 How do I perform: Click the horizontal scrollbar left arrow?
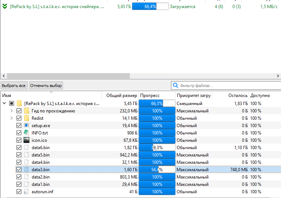[x=4, y=76]
